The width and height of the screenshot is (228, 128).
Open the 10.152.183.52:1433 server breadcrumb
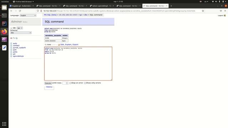68,15
